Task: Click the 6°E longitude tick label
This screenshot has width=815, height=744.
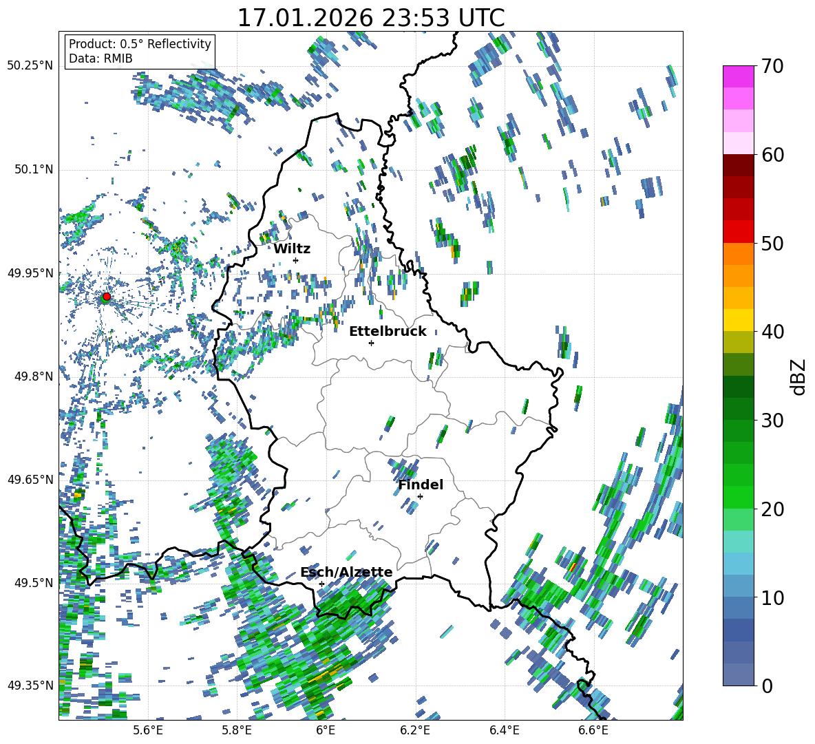Action: [326, 731]
